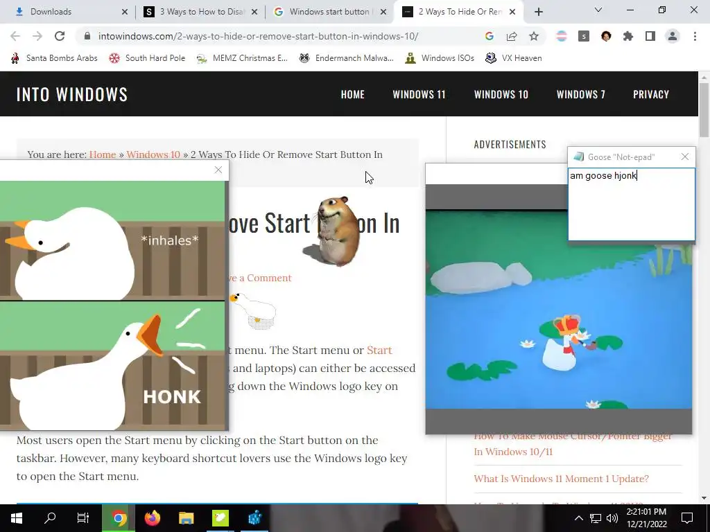Click the page vertical scrollbar thumb
This screenshot has width=710, height=532.
[704, 110]
